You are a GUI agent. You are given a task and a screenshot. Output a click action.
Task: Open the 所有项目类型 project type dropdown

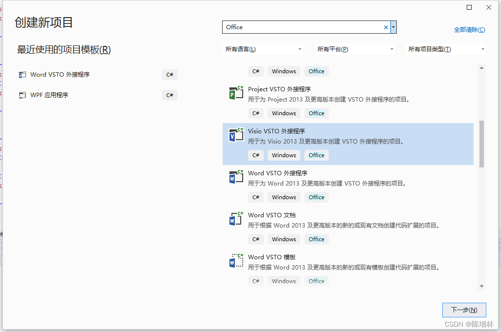click(446, 49)
